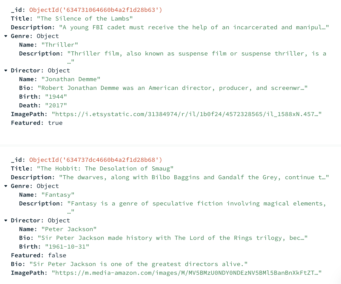Image resolution: width=341 pixels, height=284 pixels.
Task: Click "The Silence of the Lambs" title value
Action: 85,19
